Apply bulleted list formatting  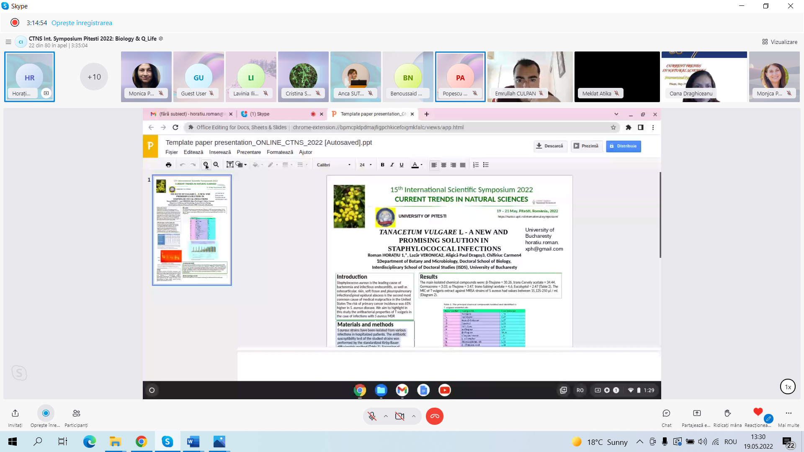[x=486, y=165]
